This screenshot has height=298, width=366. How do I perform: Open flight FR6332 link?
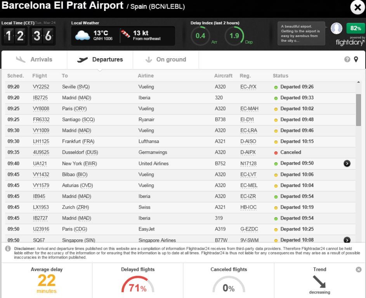coord(41,120)
